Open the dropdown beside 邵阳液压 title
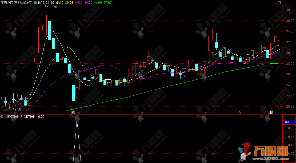The image size is (296, 163). click(x=35, y=3)
